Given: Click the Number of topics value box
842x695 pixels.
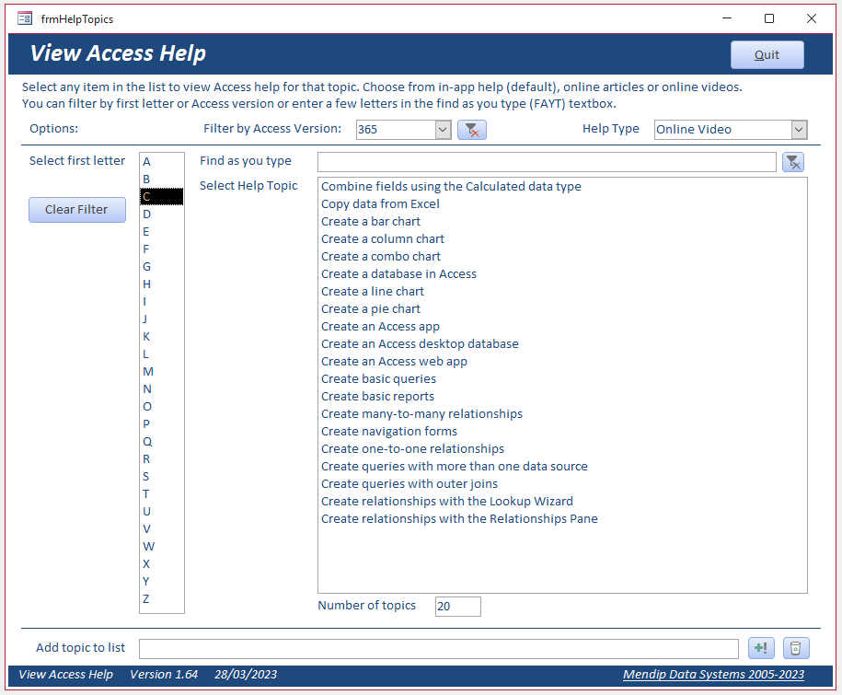Looking at the screenshot, I should 458,607.
